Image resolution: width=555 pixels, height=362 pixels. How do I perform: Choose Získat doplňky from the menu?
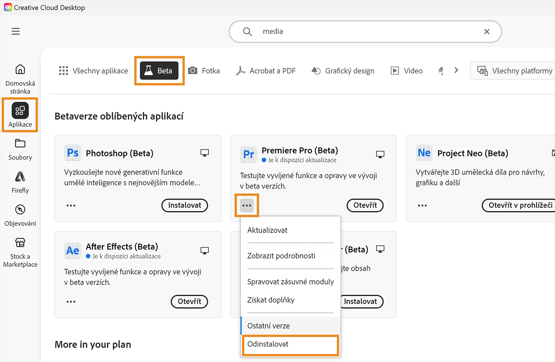290,300
